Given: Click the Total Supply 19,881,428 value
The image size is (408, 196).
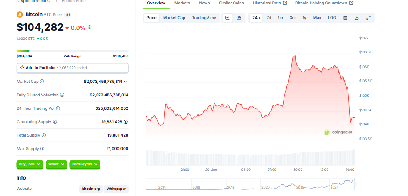Looking at the screenshot, I should [x=117, y=135].
